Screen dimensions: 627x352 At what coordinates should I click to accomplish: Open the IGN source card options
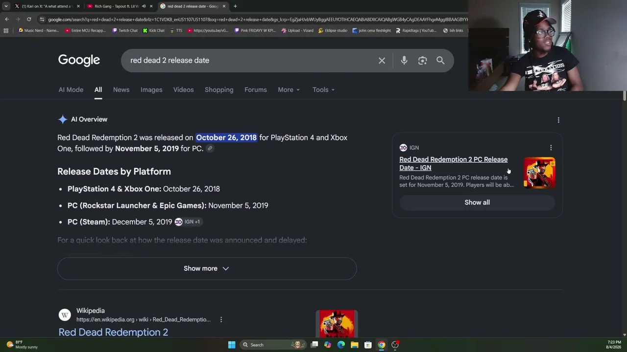pyautogui.click(x=551, y=148)
